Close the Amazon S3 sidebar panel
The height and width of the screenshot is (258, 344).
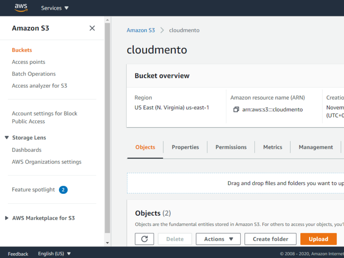[92, 28]
